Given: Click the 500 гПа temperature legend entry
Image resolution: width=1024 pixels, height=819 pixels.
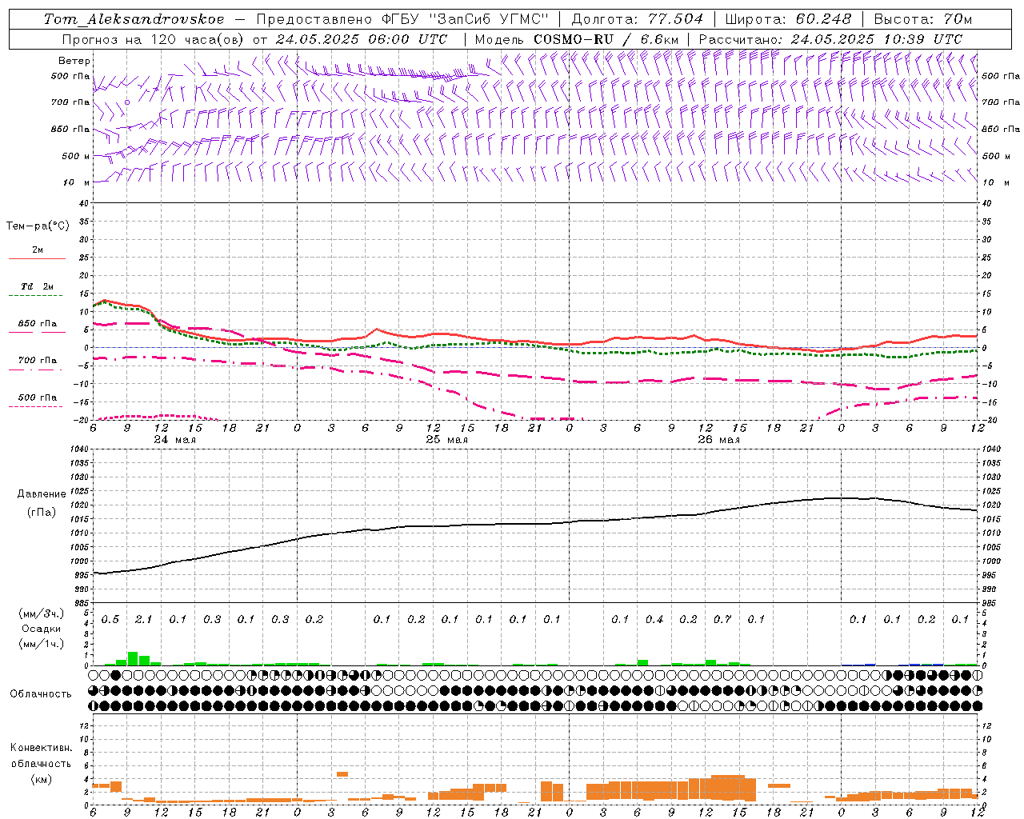Looking at the screenshot, I should click(38, 398).
